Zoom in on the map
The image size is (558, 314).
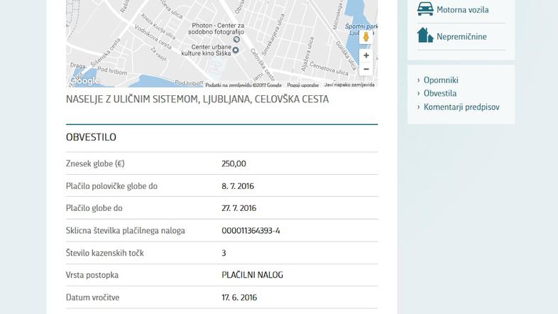click(x=366, y=55)
